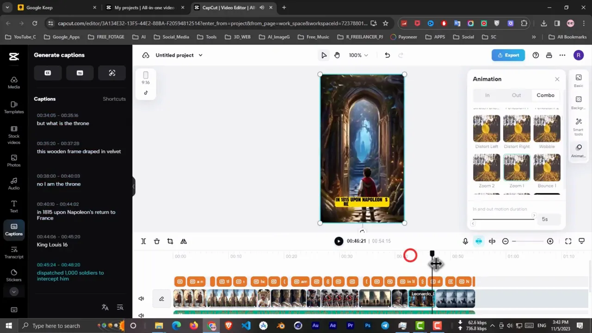Open the Transcript panel

14,253
